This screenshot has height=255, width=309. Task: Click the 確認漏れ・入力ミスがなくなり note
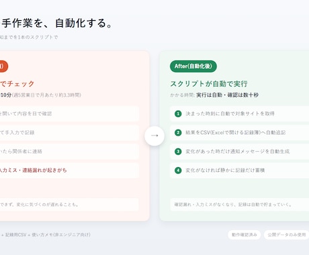click(239, 205)
